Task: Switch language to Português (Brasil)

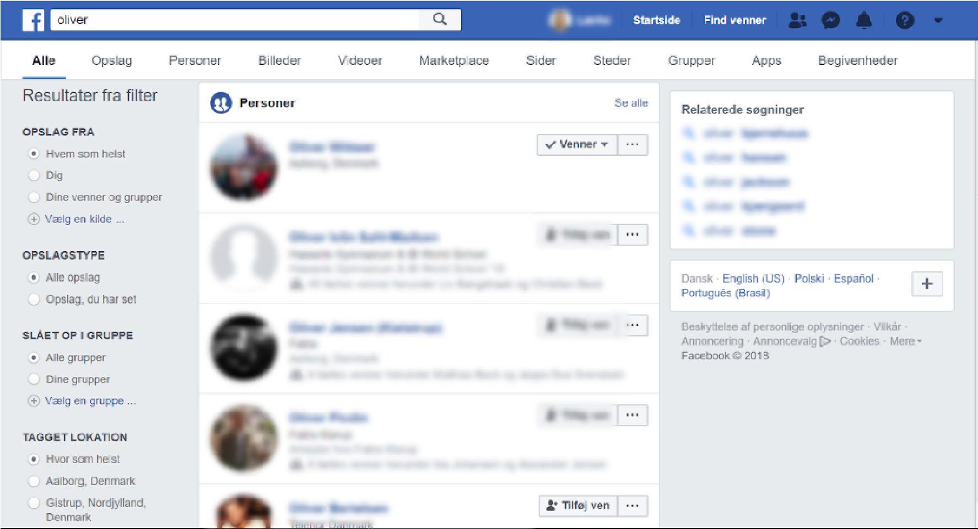Action: 725,293
